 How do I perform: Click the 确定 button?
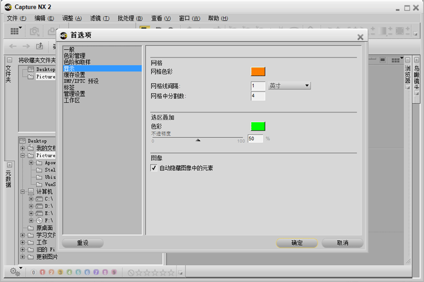[x=297, y=243]
